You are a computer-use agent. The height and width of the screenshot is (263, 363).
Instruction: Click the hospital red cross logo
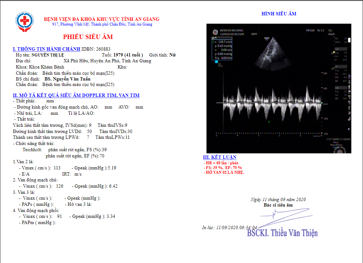coord(26,23)
